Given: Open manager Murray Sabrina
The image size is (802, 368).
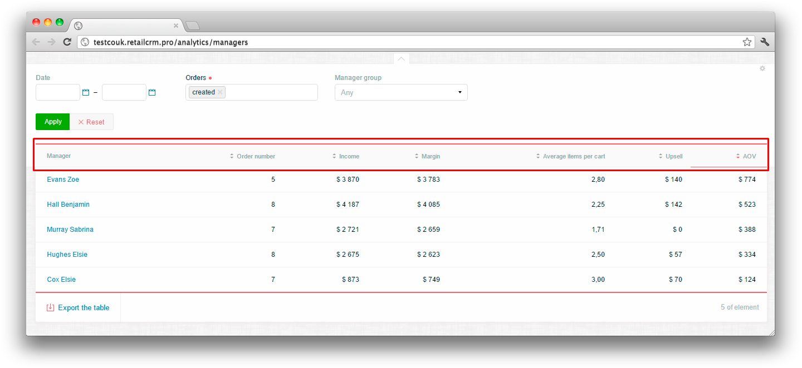Looking at the screenshot, I should 70,230.
